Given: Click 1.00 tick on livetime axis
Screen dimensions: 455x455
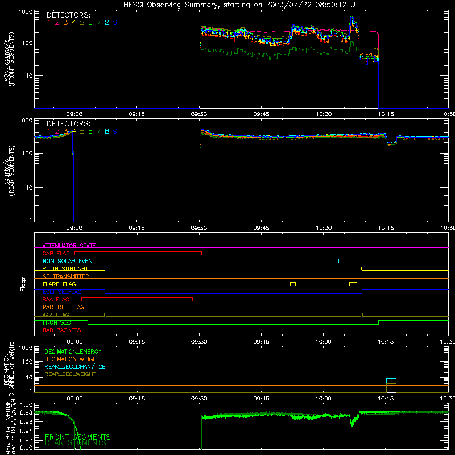Looking at the screenshot, I should coord(26,405).
